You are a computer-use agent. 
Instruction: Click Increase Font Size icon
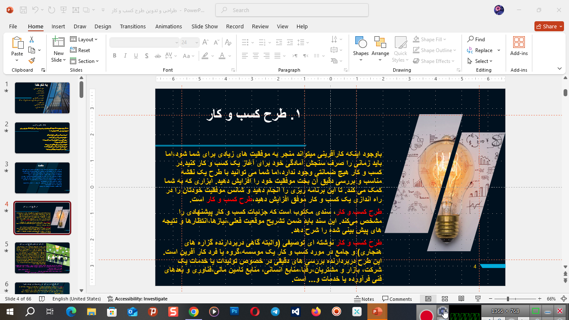coord(205,42)
